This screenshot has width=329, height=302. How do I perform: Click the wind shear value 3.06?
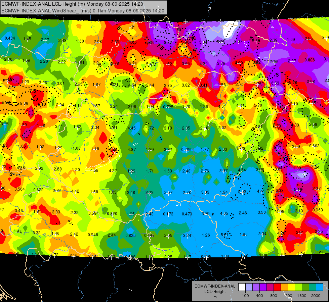coord(43,83)
